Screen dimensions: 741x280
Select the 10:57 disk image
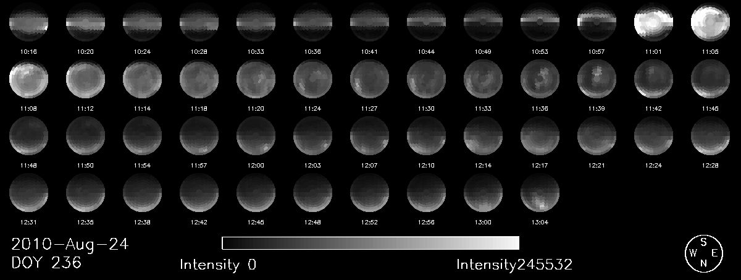pos(597,22)
